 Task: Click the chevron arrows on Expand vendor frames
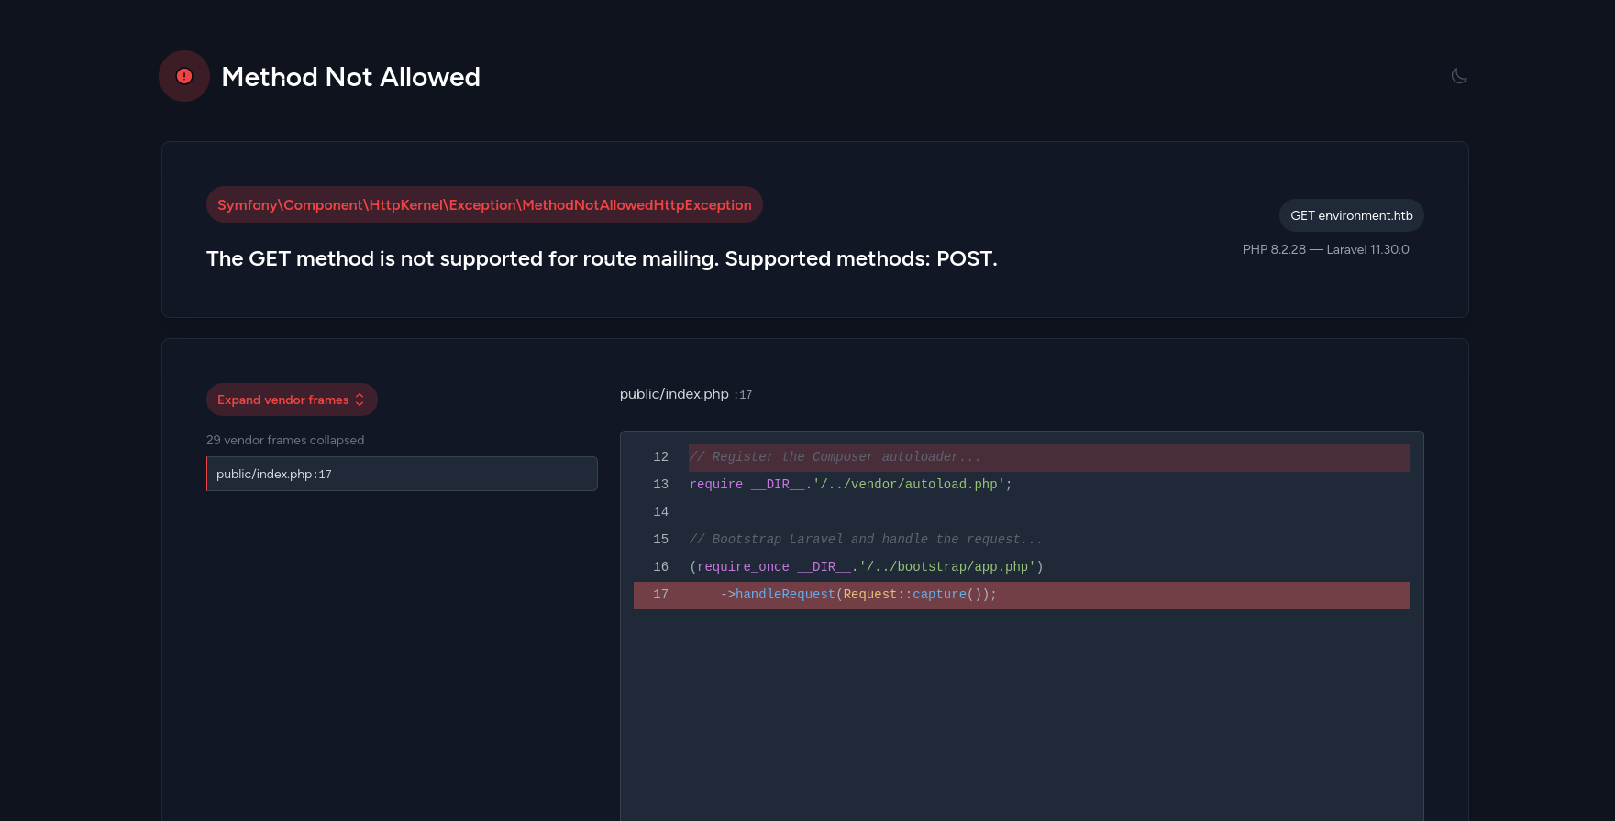[360, 400]
